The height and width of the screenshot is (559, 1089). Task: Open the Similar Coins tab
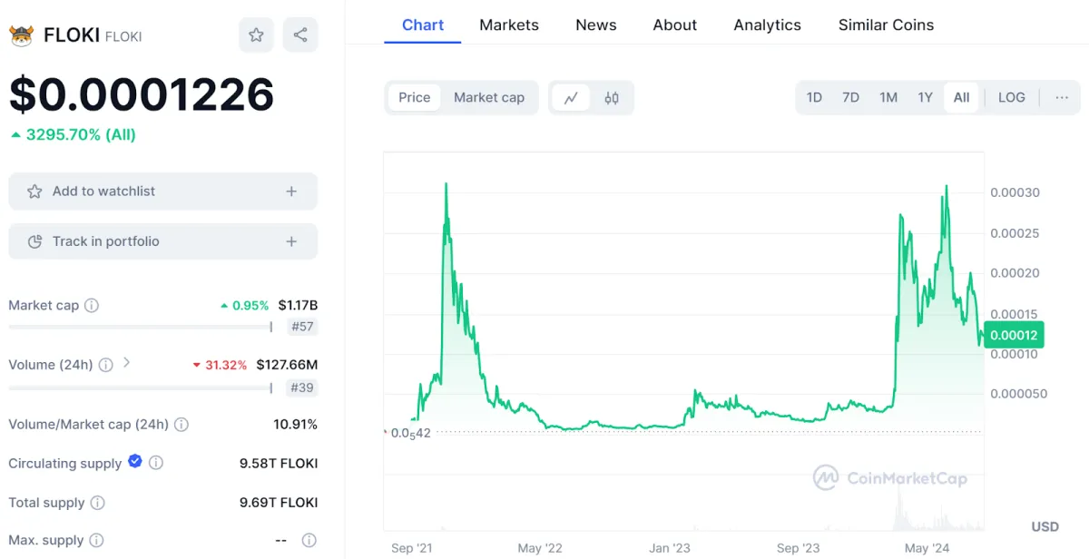(x=886, y=25)
